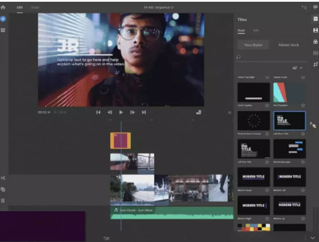Select the Edit tab in Titles panel
This screenshot has width=319, height=242.
256,30
